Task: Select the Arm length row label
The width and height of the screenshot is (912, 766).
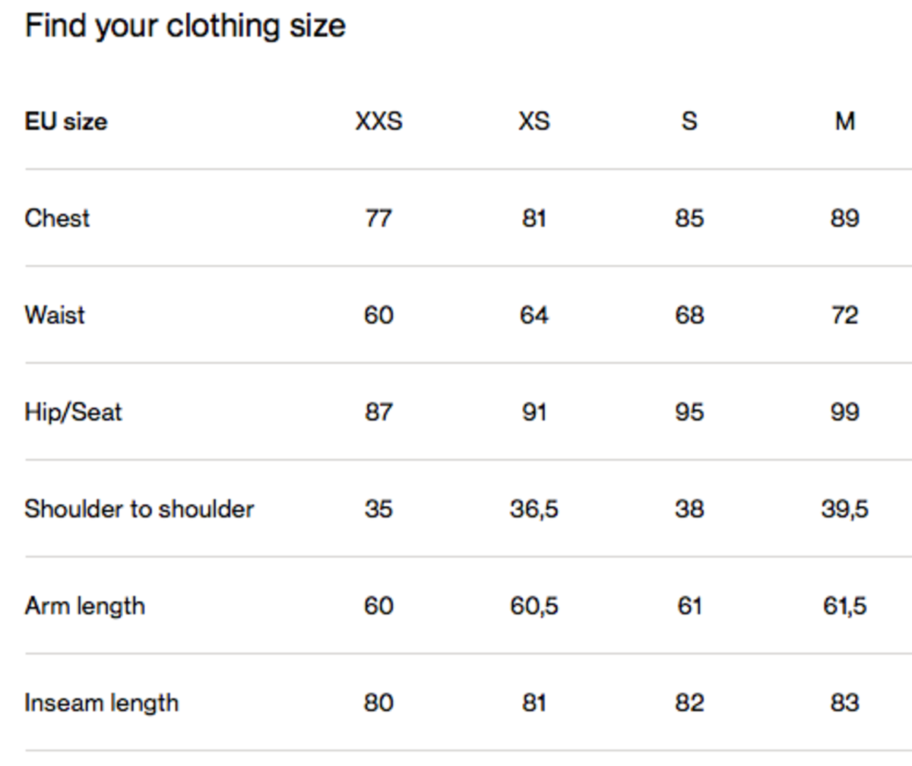Action: [x=84, y=606]
